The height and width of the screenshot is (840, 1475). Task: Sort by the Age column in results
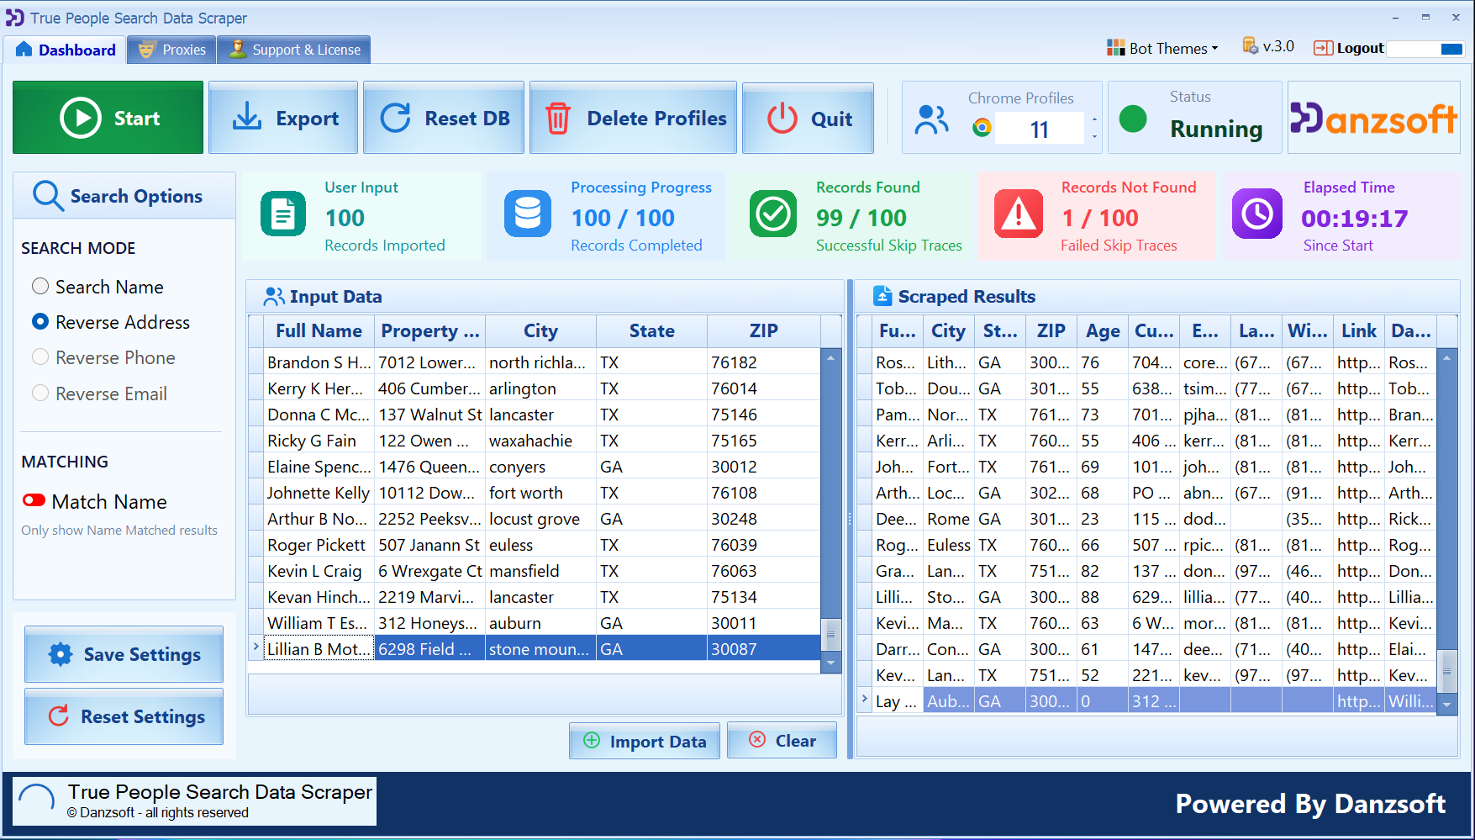[x=1103, y=330]
